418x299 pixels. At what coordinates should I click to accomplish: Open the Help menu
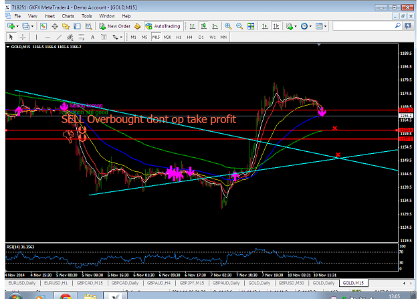point(126,16)
